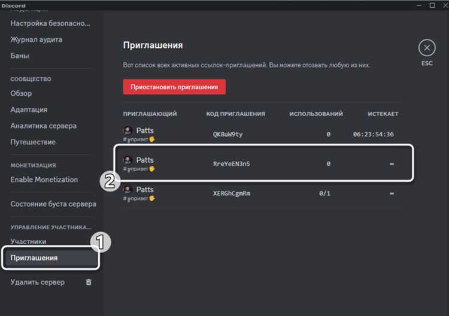Open Баны settings page

[x=20, y=56]
